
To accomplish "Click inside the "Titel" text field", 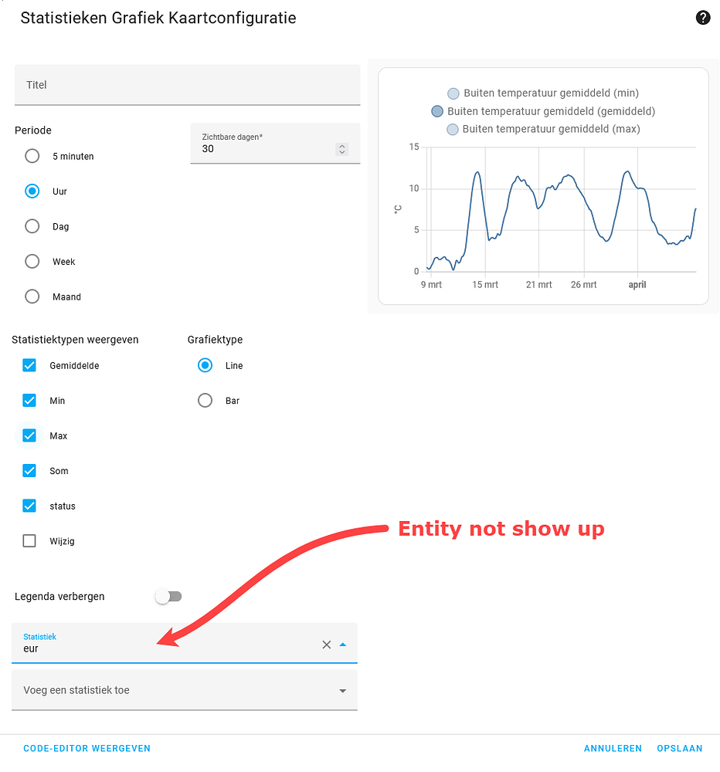I will 185,85.
